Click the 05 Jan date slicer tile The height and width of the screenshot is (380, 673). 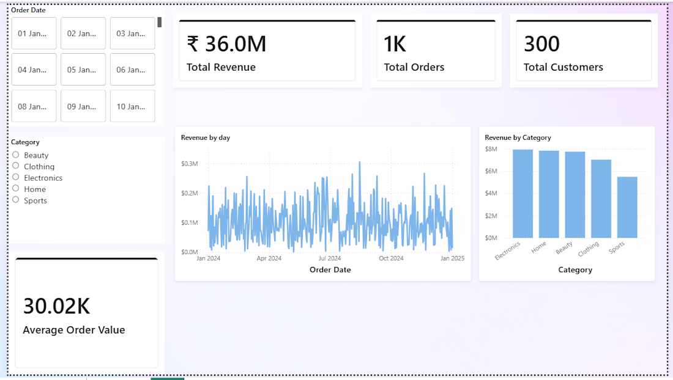pyautogui.click(x=83, y=70)
